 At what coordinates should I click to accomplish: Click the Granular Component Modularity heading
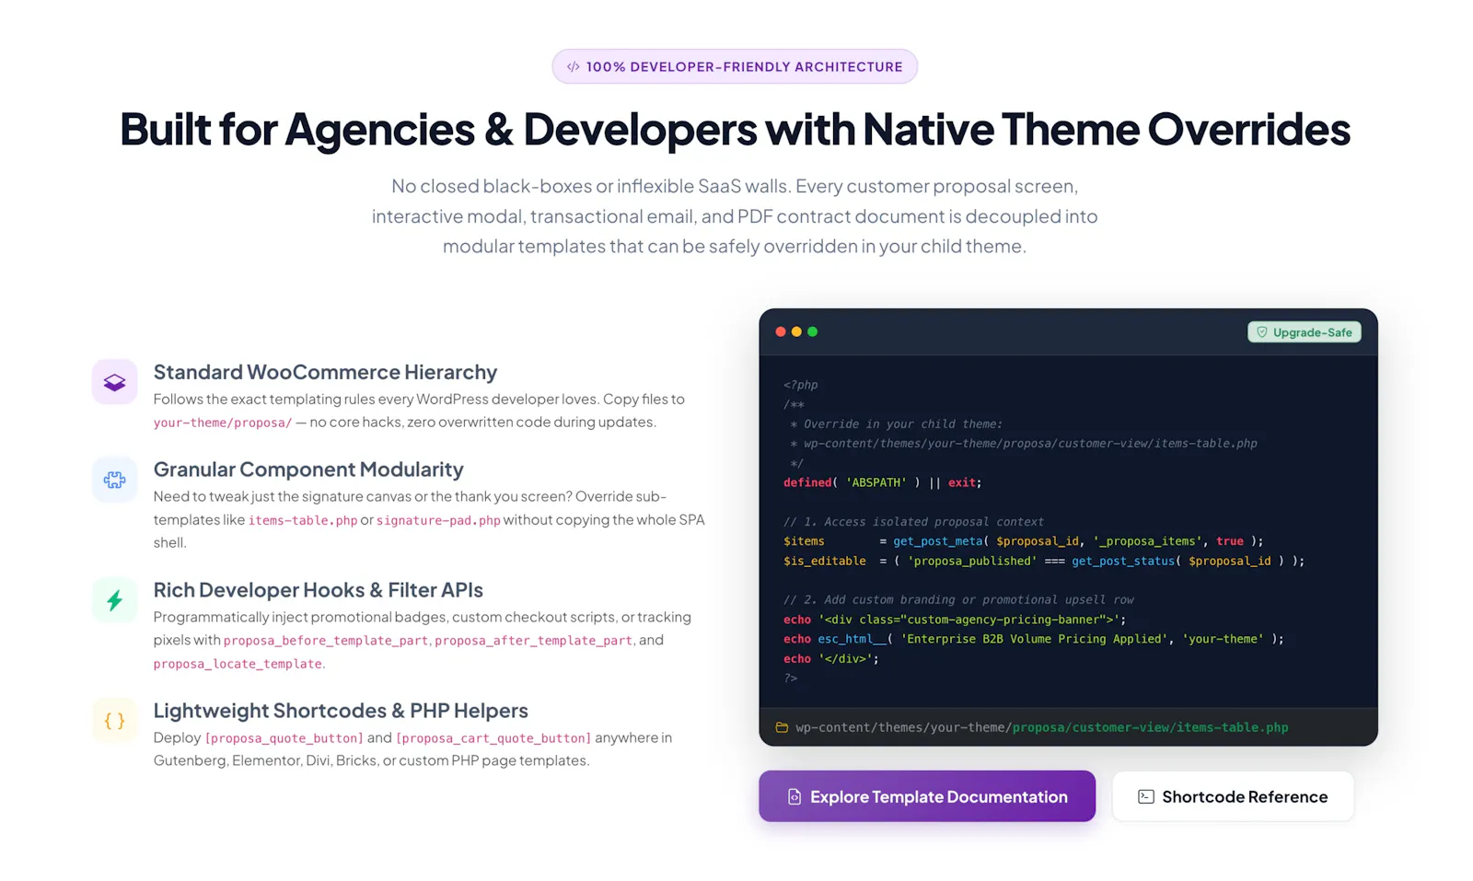tap(308, 469)
